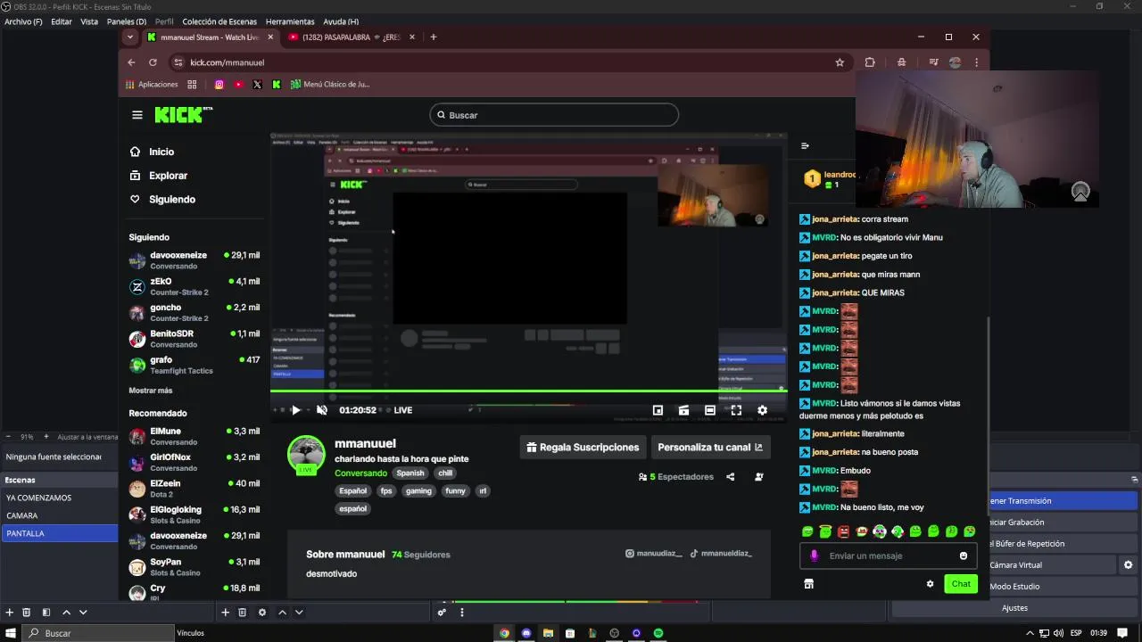
Task: Open goncho channel in followed list
Action: point(194,312)
